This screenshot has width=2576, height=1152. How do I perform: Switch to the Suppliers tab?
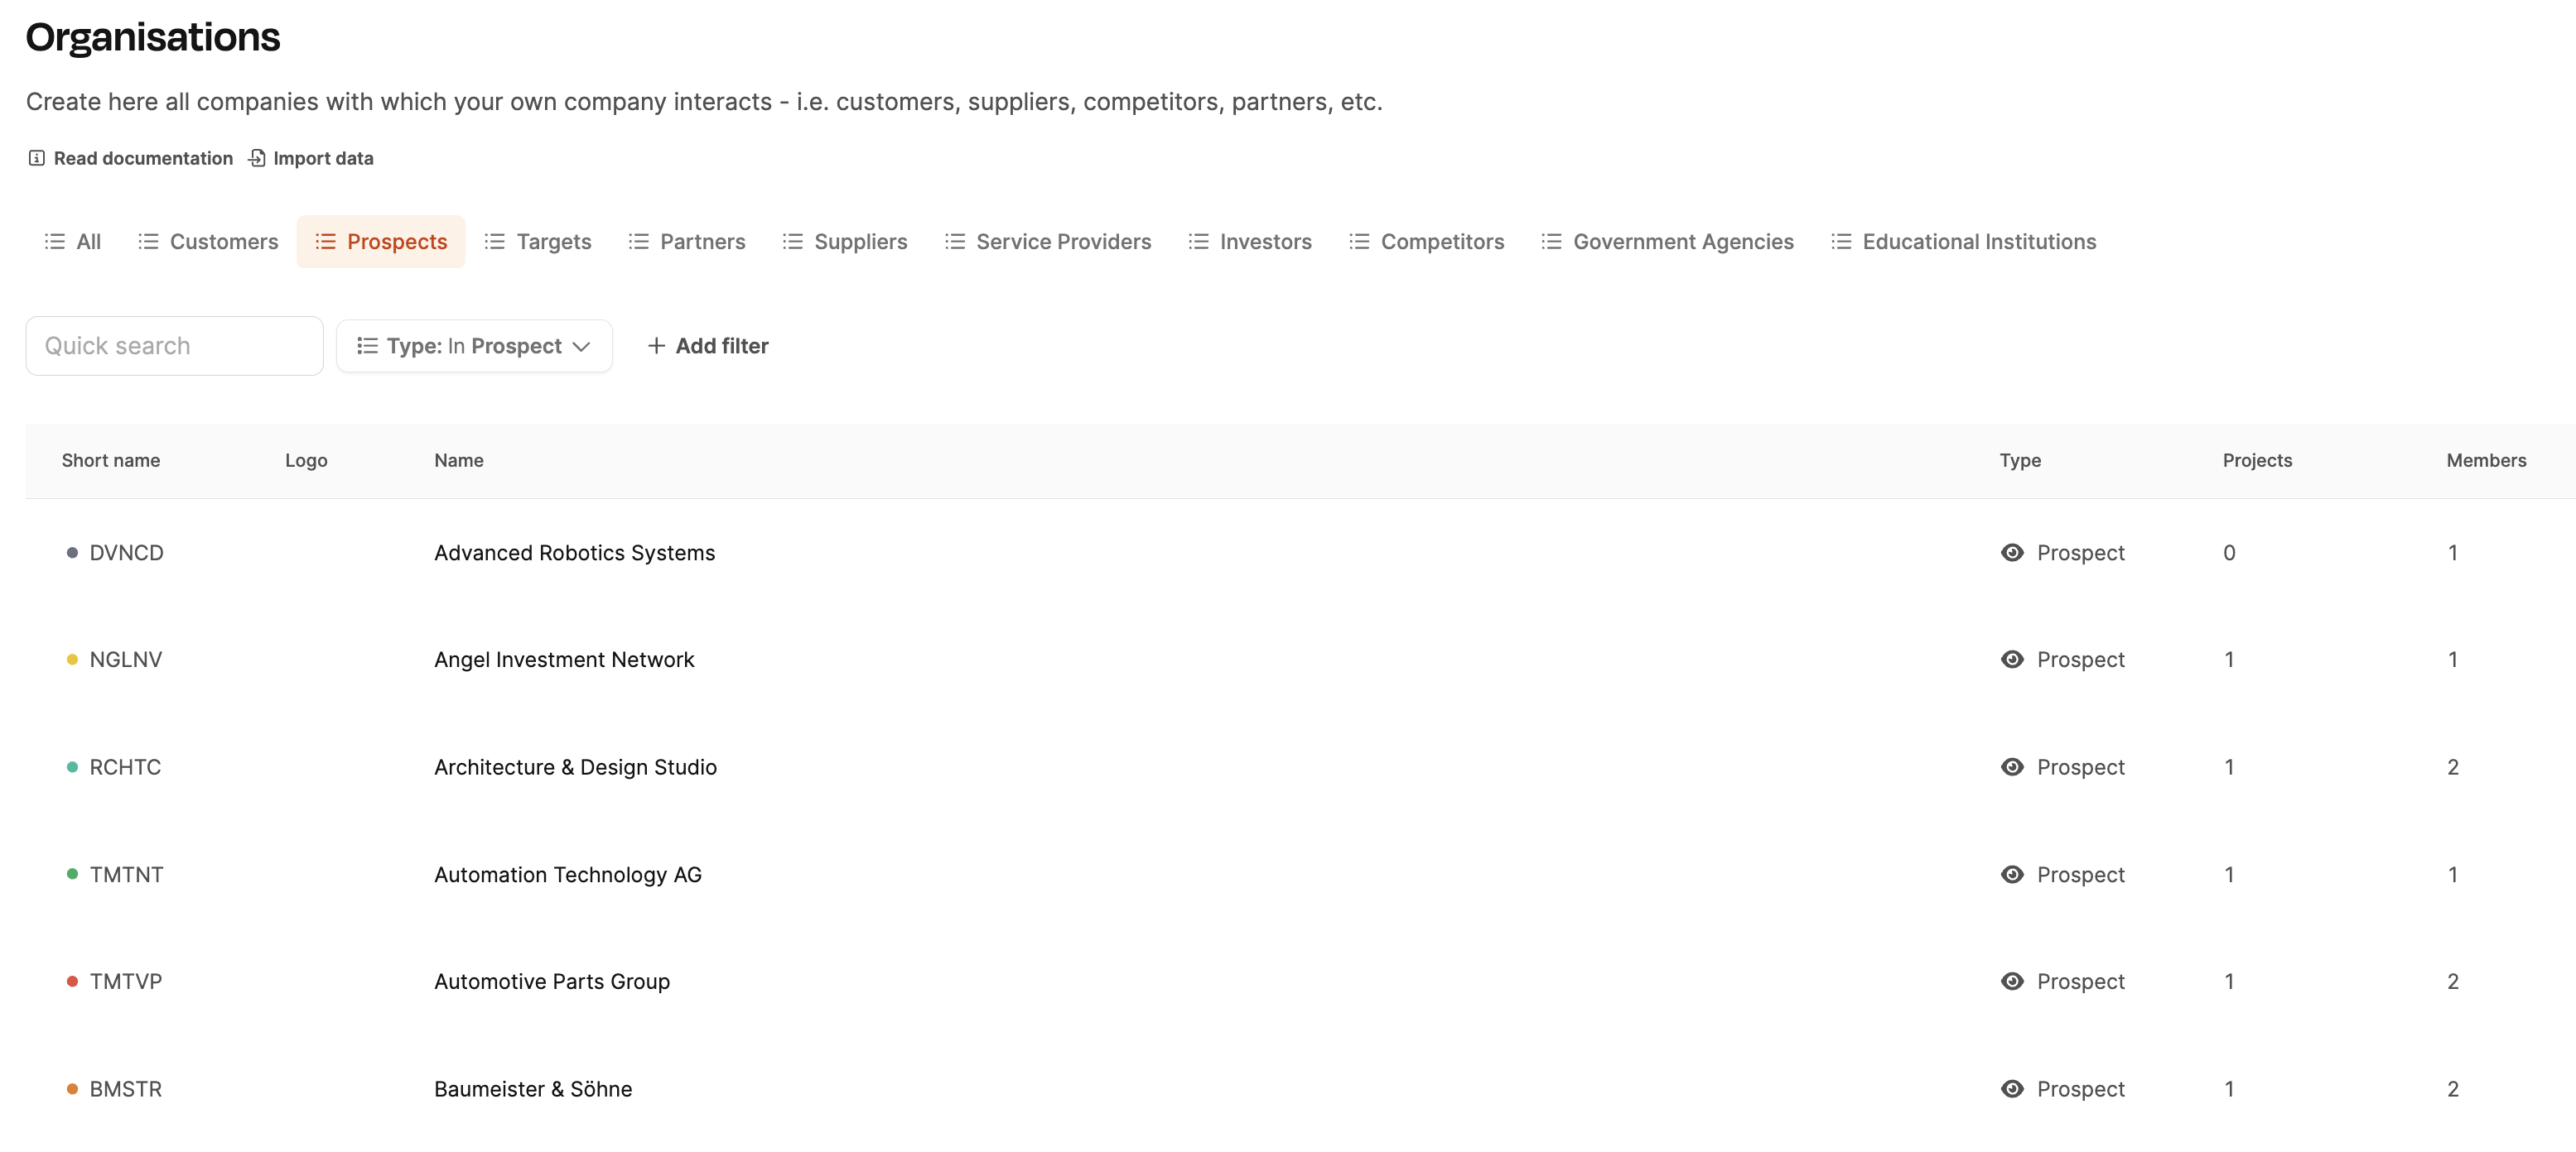click(x=845, y=242)
